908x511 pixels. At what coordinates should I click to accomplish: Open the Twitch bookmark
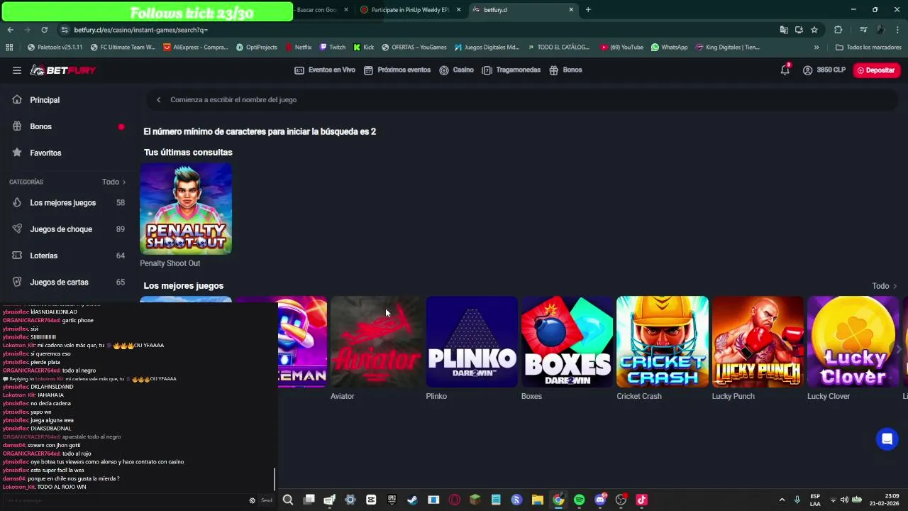pos(332,48)
